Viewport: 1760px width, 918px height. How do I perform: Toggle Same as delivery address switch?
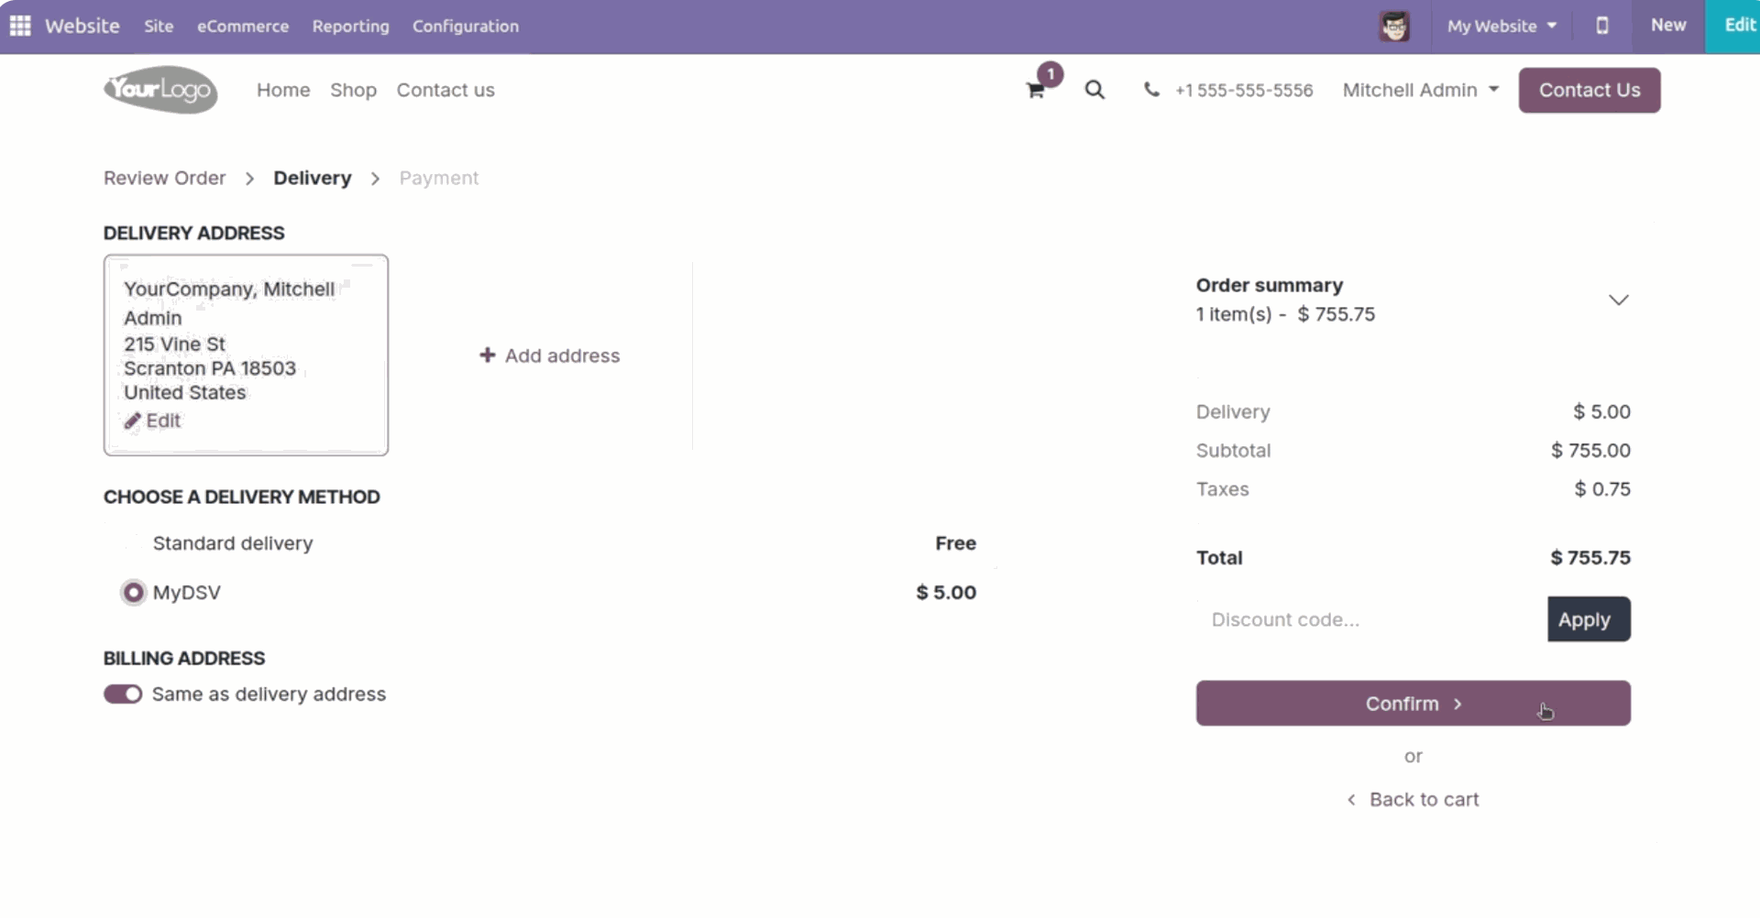(x=123, y=694)
